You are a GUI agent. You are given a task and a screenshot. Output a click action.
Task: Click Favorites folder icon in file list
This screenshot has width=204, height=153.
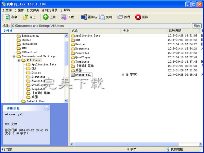[73, 53]
